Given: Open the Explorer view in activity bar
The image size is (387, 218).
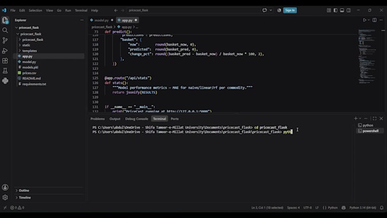Looking at the screenshot, I should 5,20.
